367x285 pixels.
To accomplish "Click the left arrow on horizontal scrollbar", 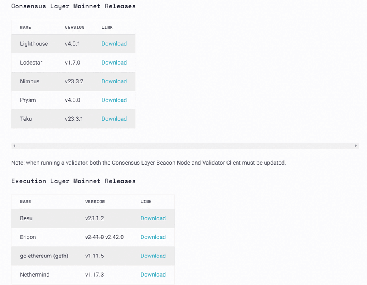I will coord(14,145).
